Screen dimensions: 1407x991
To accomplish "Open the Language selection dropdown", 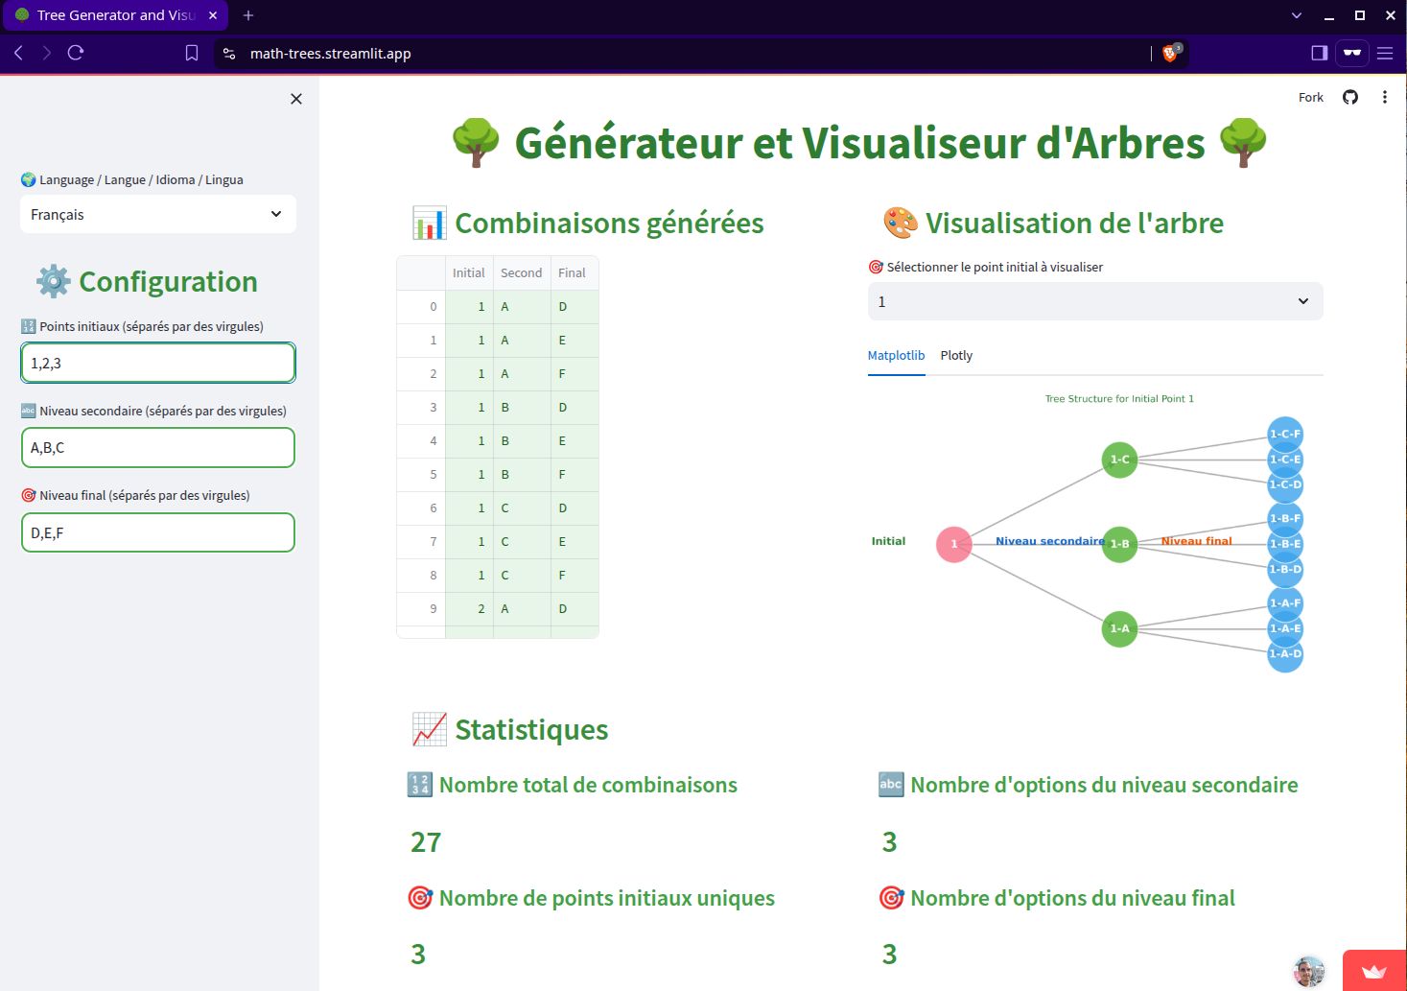I will click(x=157, y=215).
